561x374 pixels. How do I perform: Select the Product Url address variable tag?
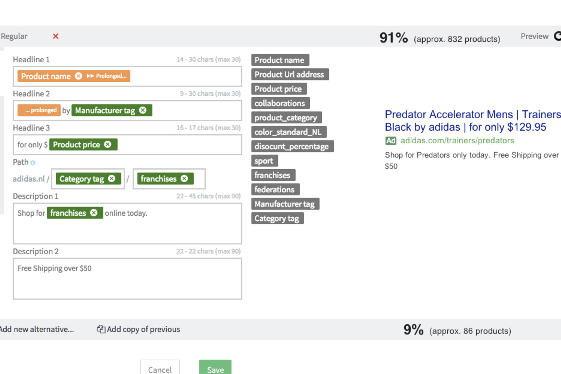[x=290, y=74]
